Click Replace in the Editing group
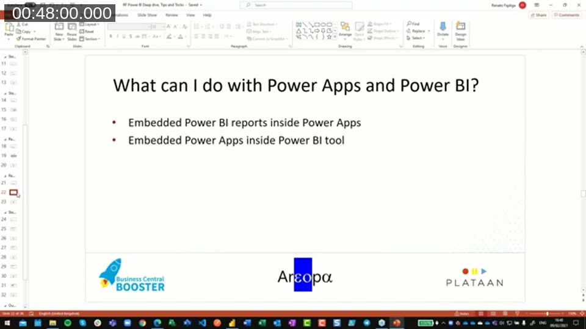This screenshot has width=586, height=329. point(418,31)
